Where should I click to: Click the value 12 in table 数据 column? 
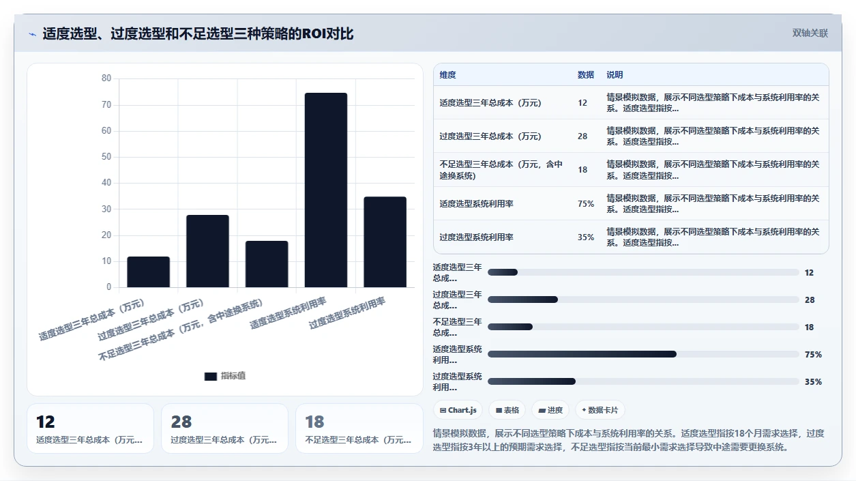pyautogui.click(x=582, y=103)
